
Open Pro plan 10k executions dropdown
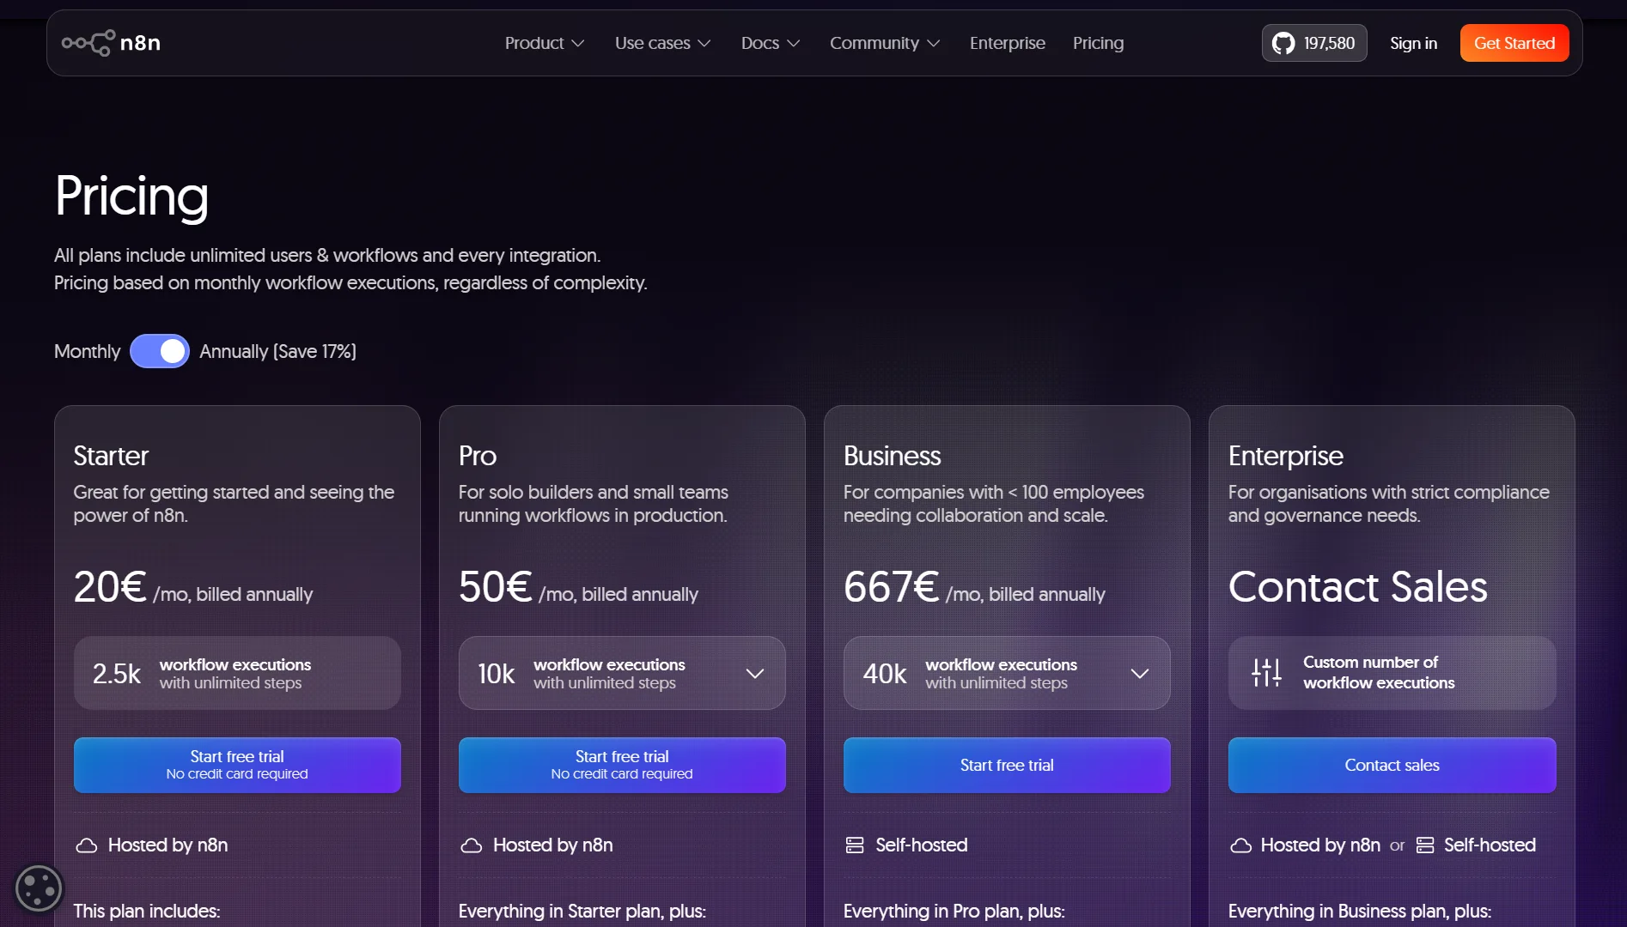622,673
